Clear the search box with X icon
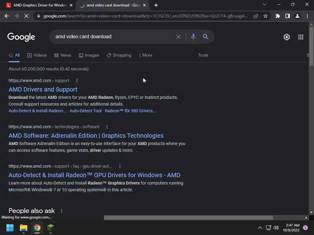Screen dimensions: 314x235 coord(178,37)
